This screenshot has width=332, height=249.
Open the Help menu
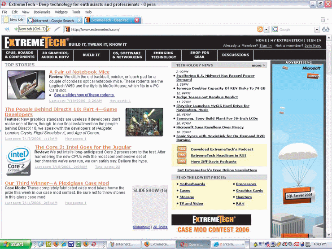pos(88,12)
